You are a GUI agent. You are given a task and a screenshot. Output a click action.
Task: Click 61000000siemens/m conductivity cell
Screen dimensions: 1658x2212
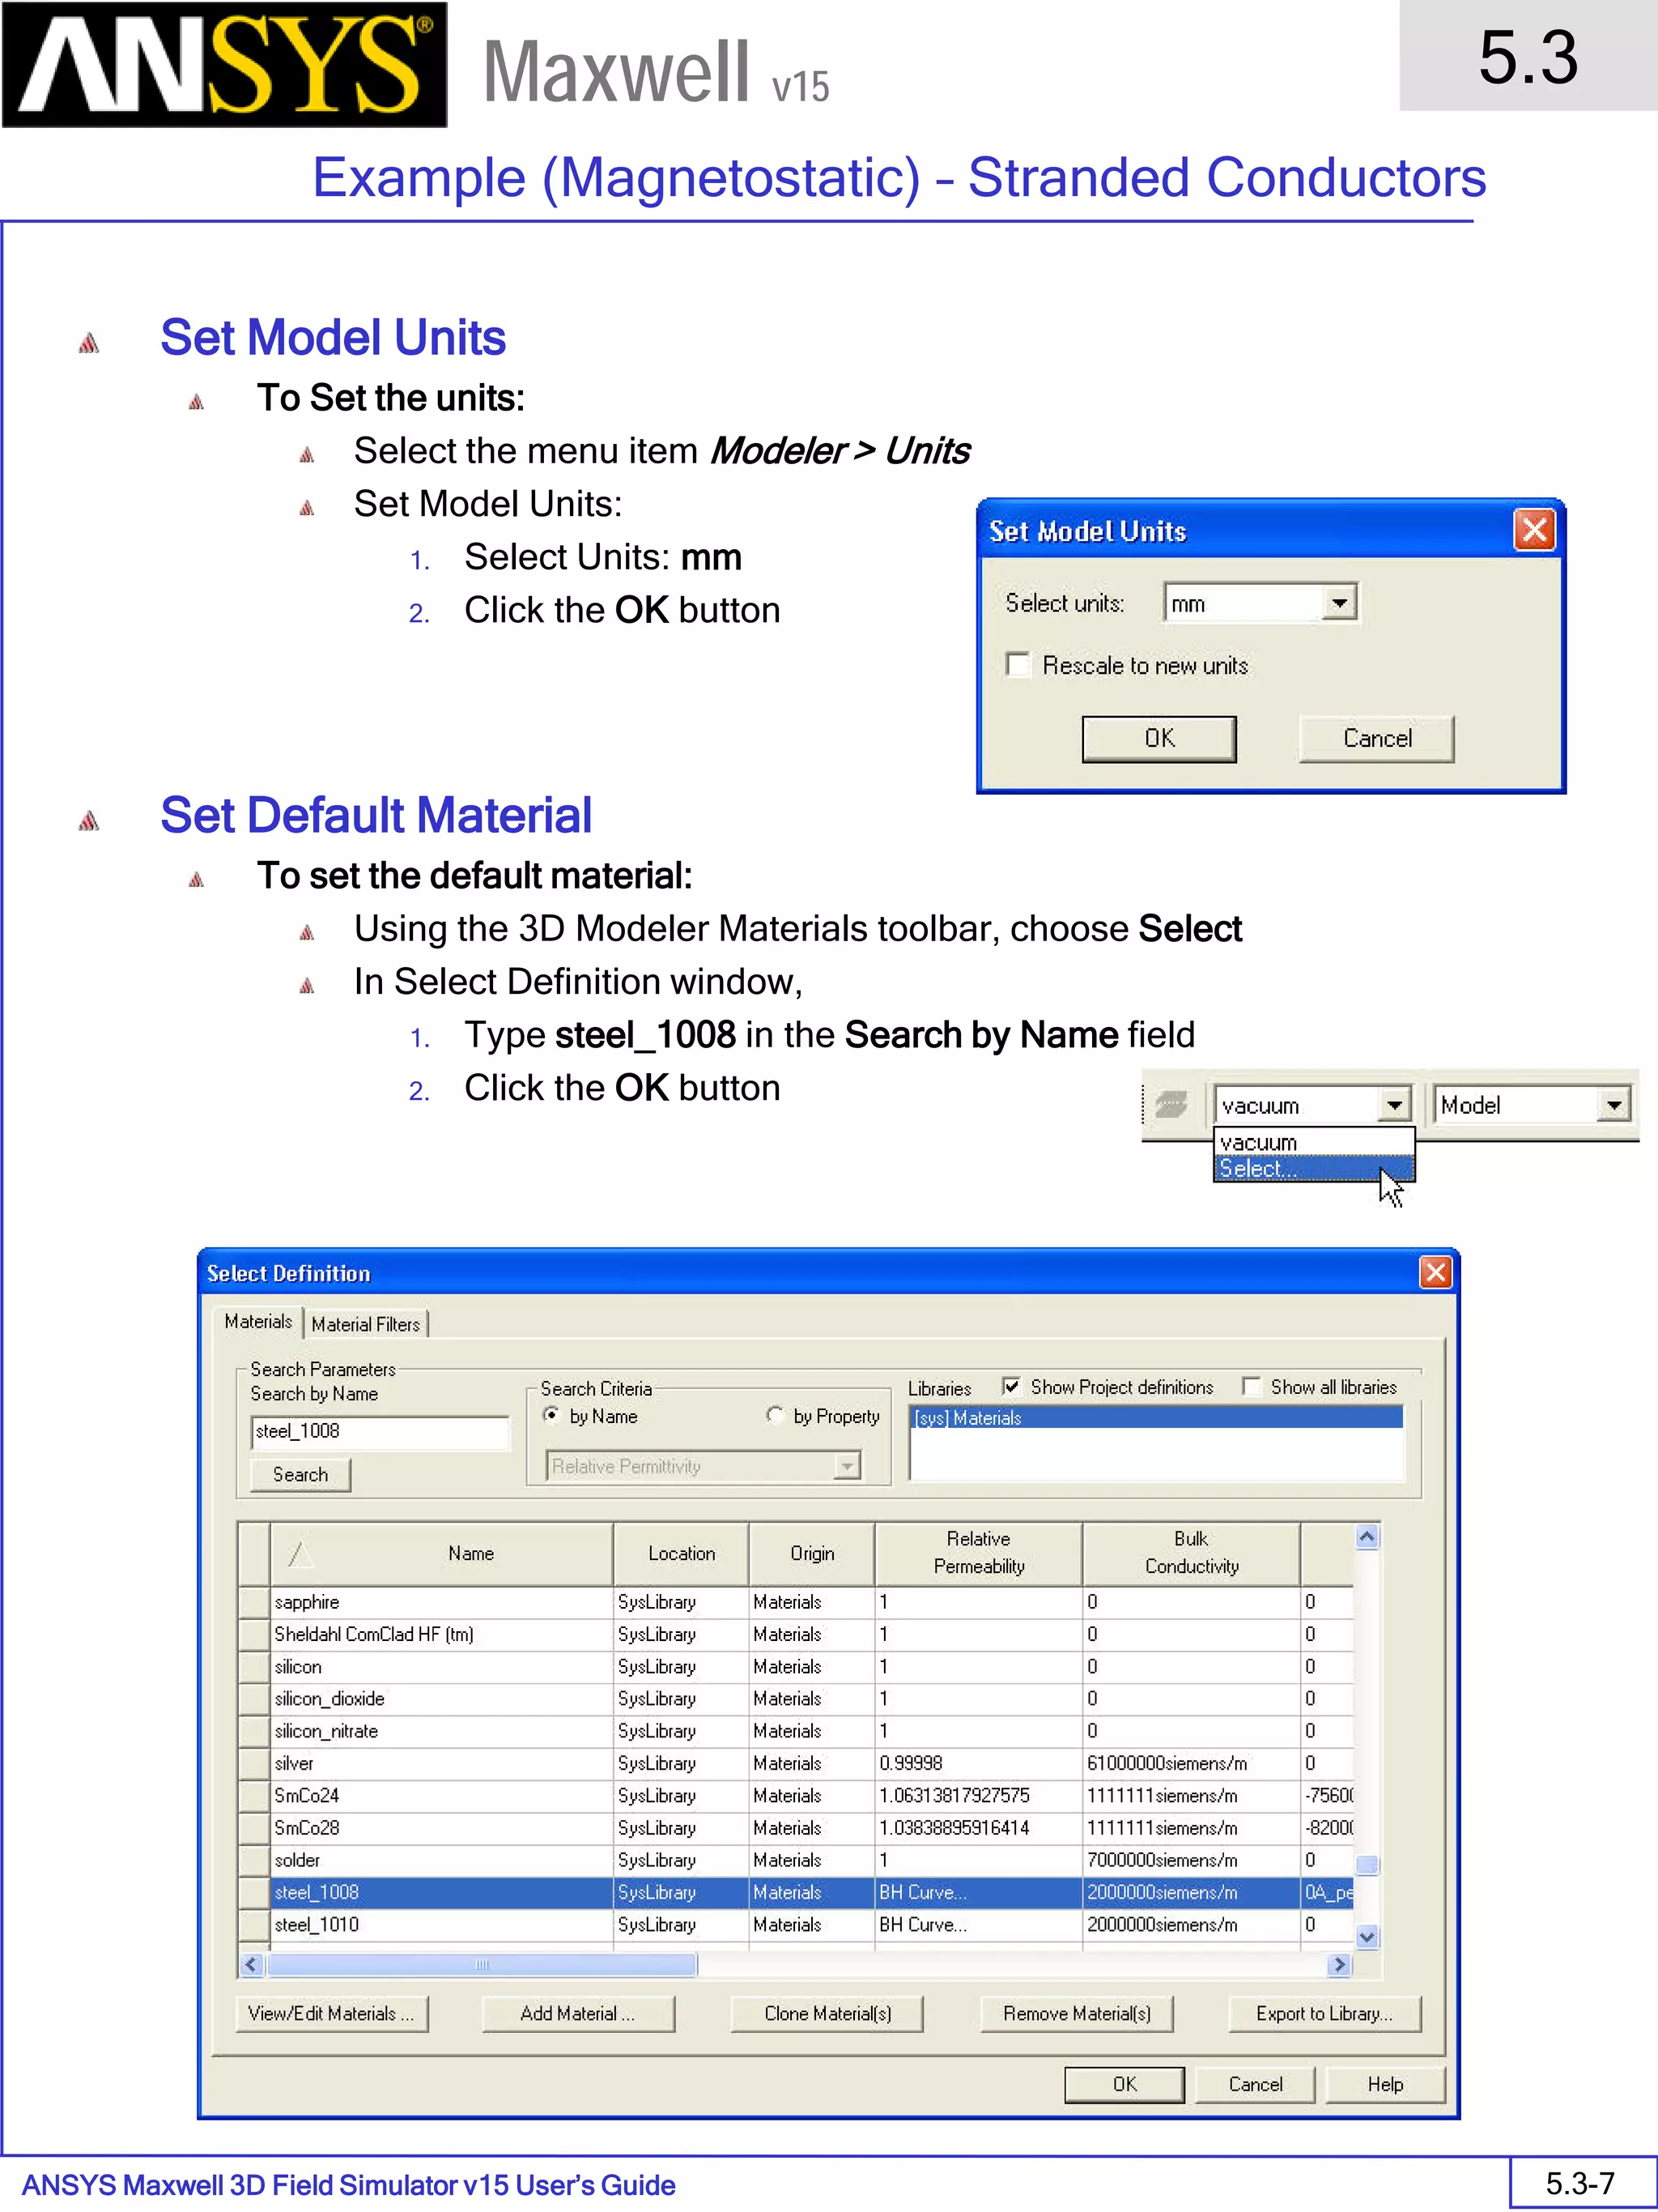tap(1191, 1763)
